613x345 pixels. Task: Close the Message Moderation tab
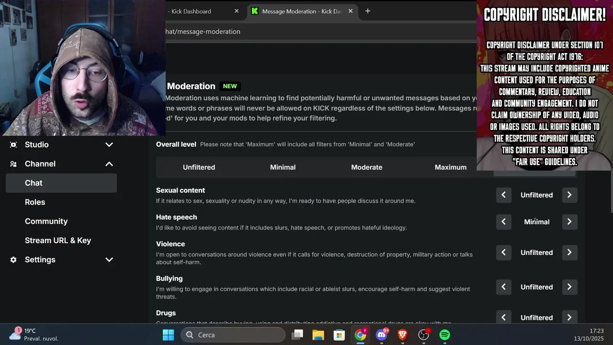click(x=351, y=11)
